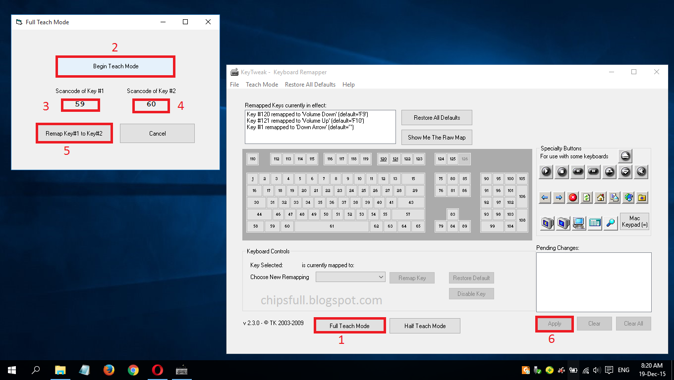Select key 1 on the keyboard layout

coord(253,179)
